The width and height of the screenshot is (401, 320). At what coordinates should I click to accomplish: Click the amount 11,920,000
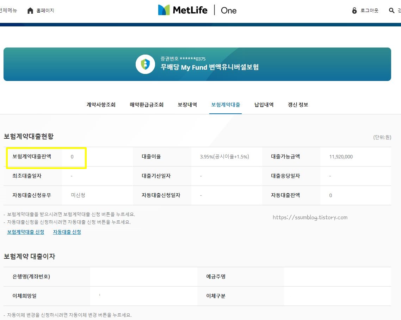coord(341,157)
